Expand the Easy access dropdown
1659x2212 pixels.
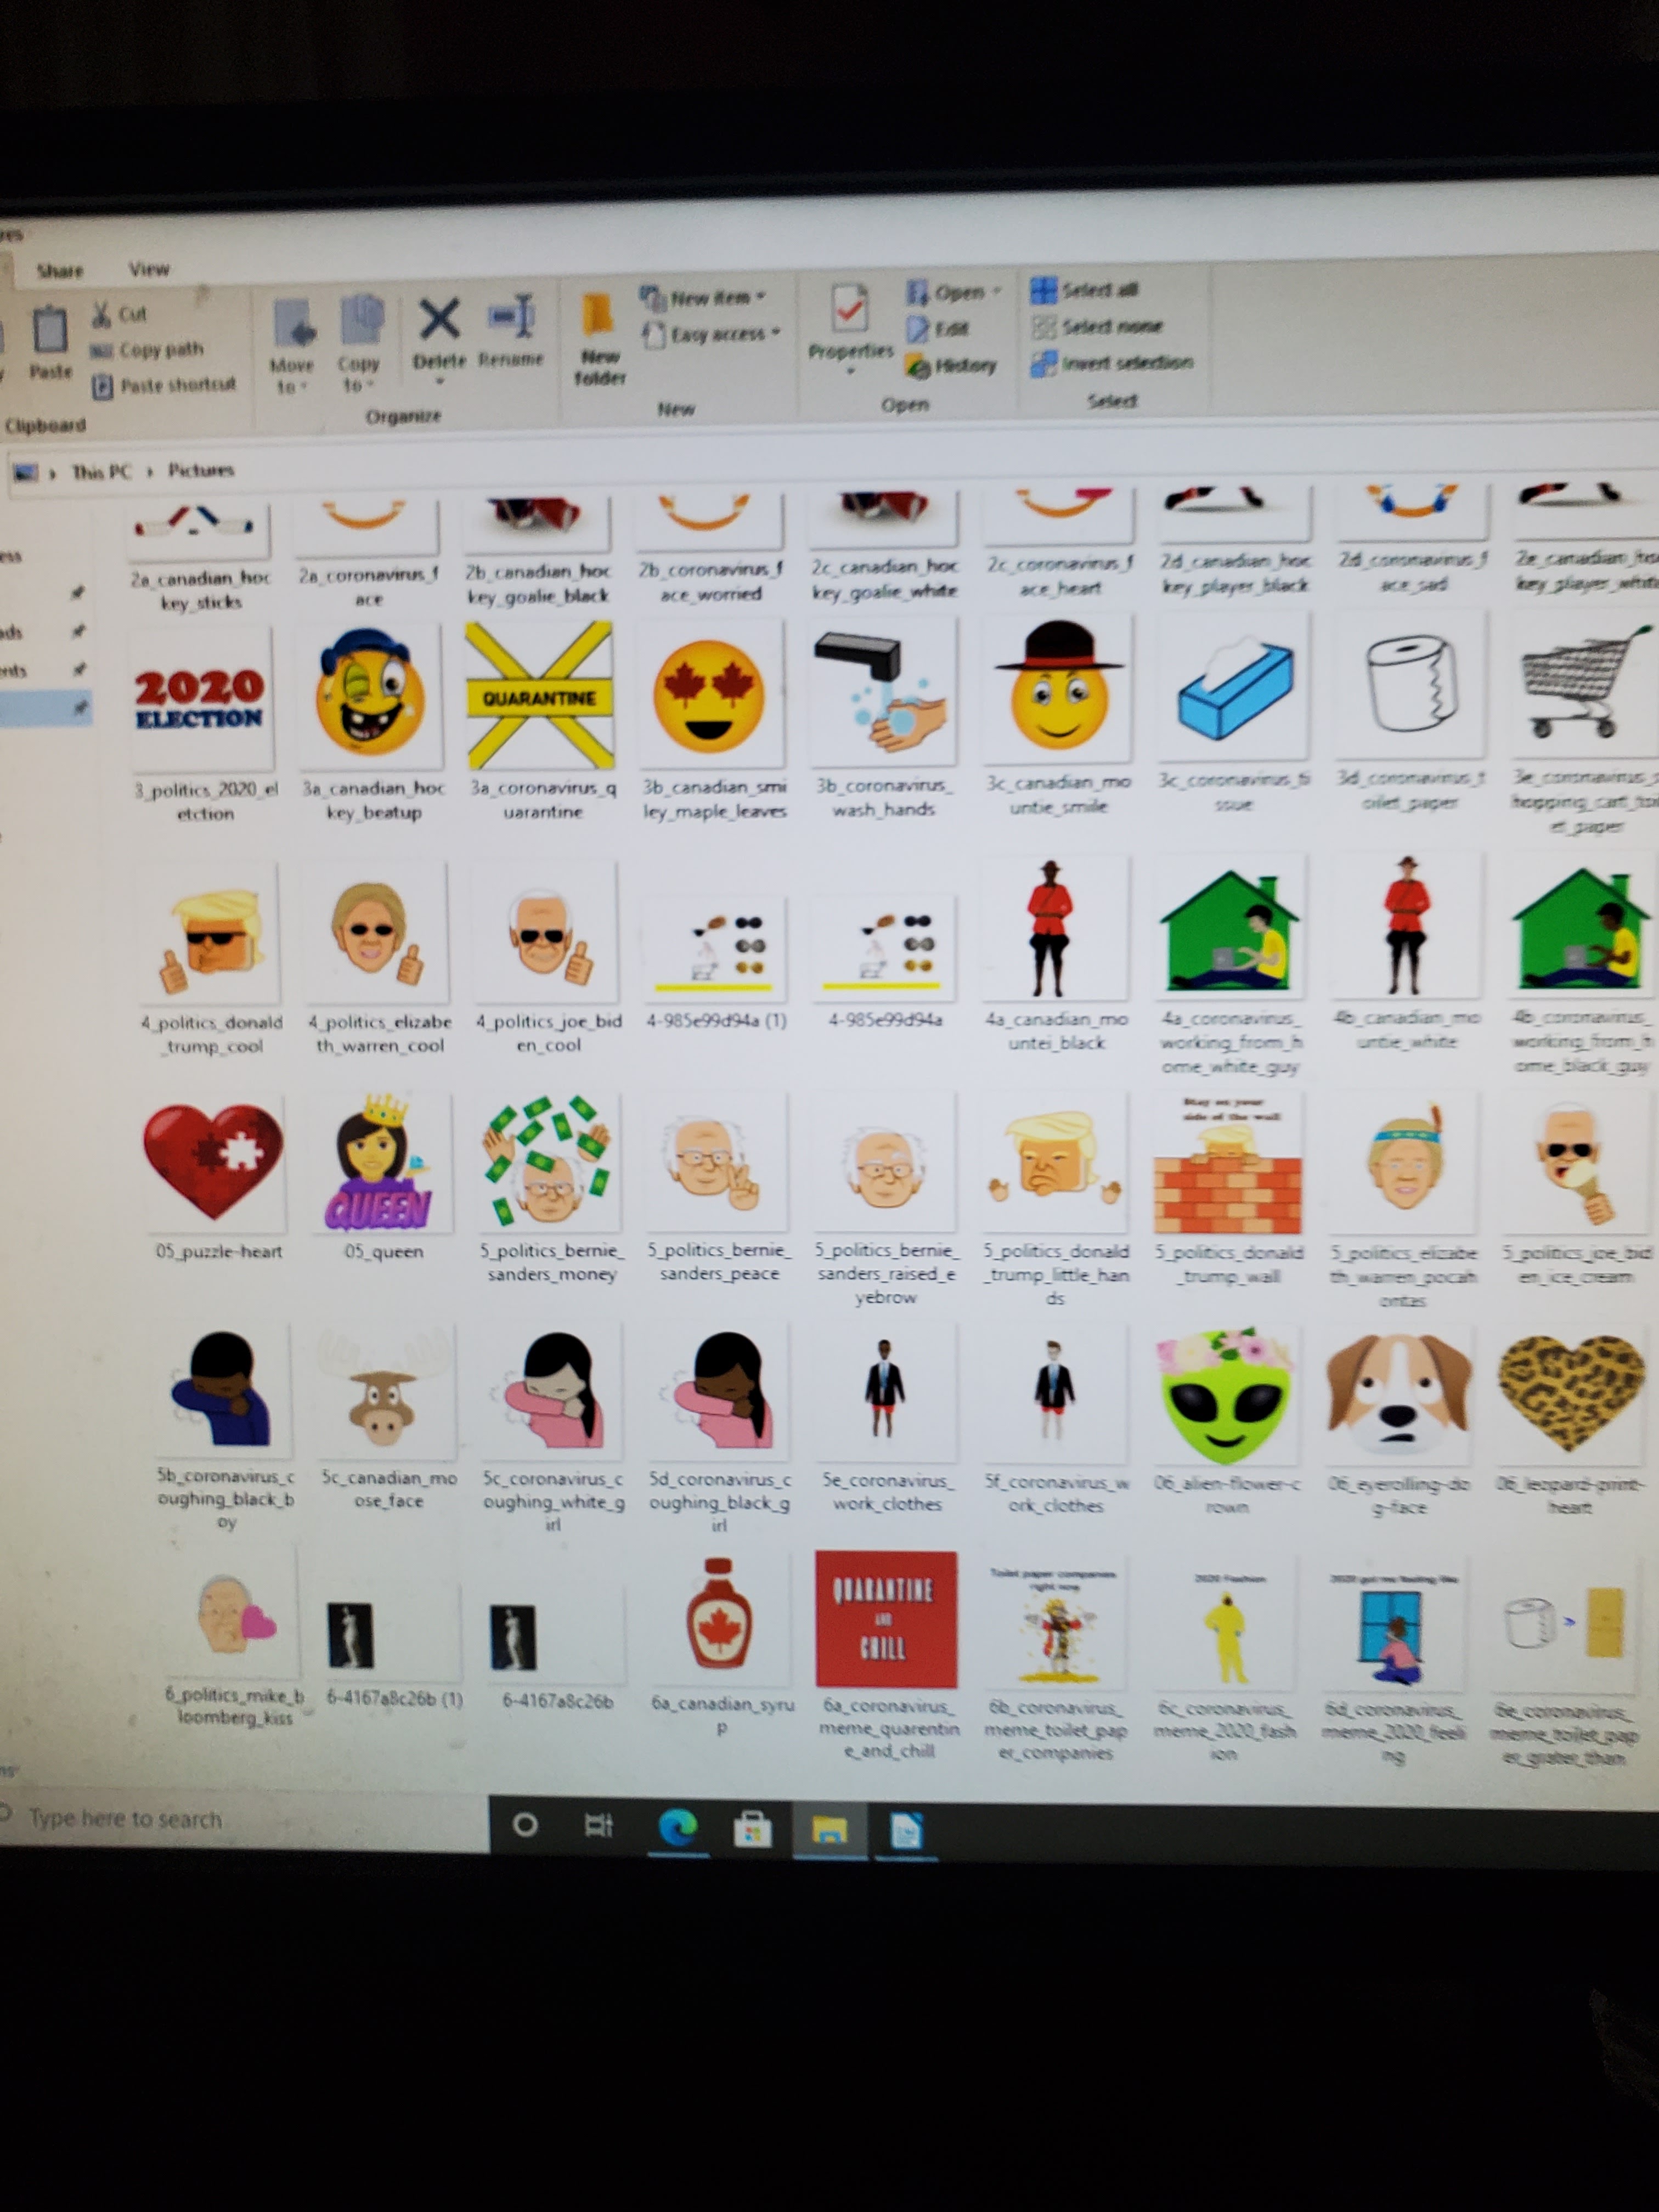pyautogui.click(x=713, y=334)
